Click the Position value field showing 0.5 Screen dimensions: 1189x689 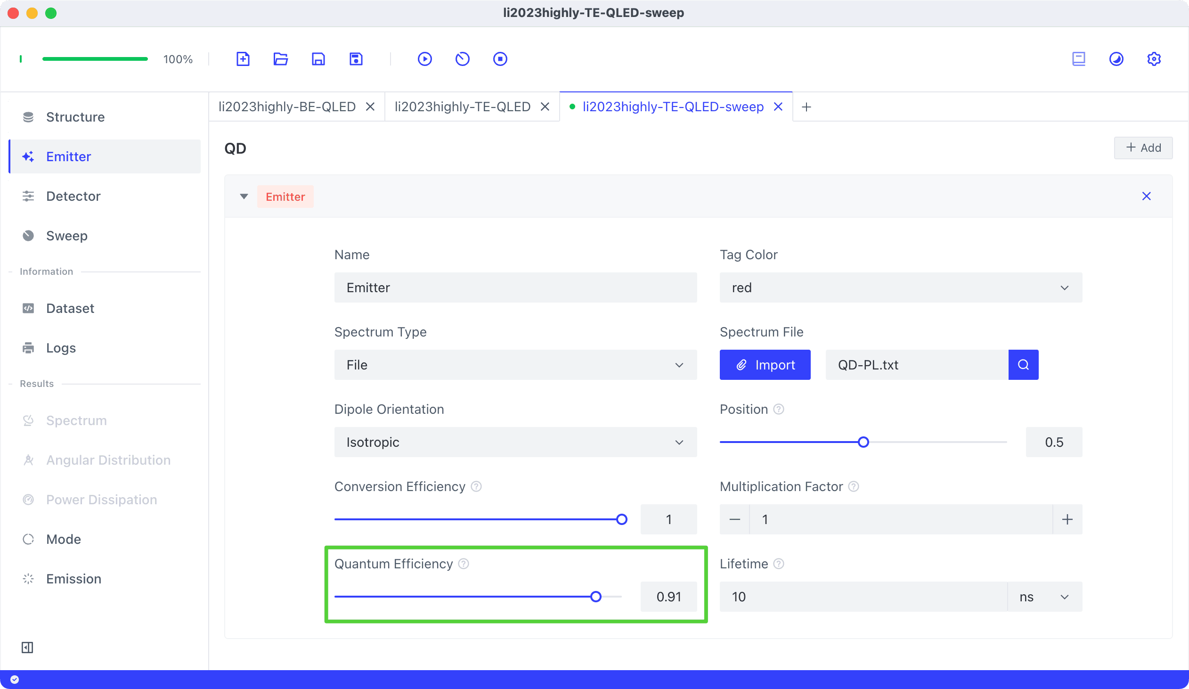pos(1054,442)
